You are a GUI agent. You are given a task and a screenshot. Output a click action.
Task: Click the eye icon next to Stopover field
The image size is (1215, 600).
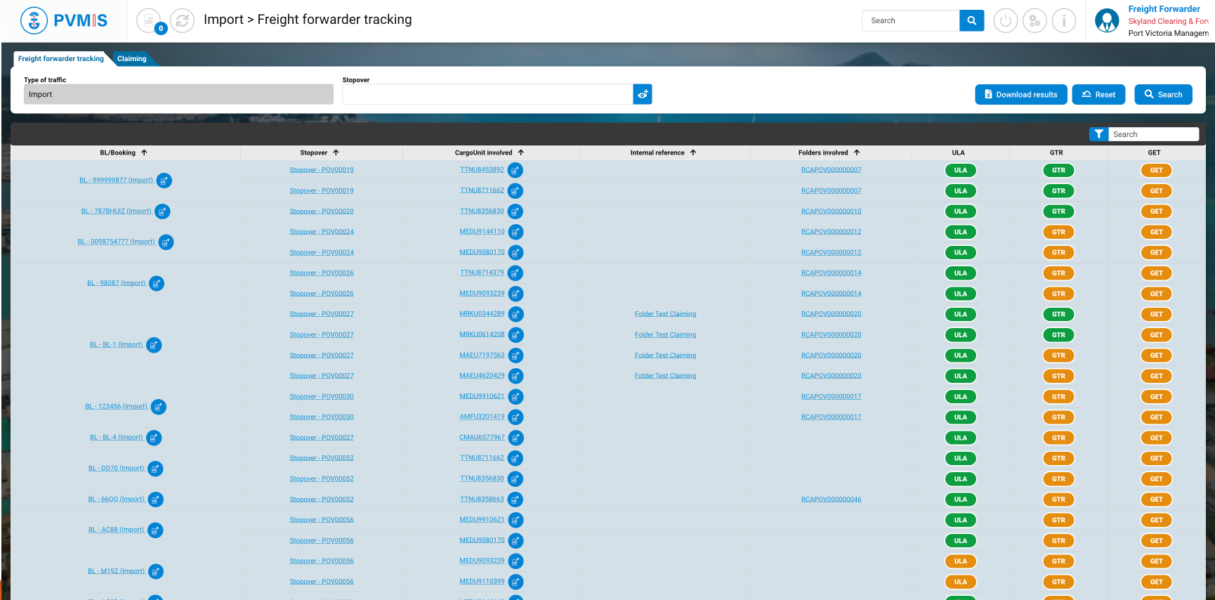(x=643, y=94)
